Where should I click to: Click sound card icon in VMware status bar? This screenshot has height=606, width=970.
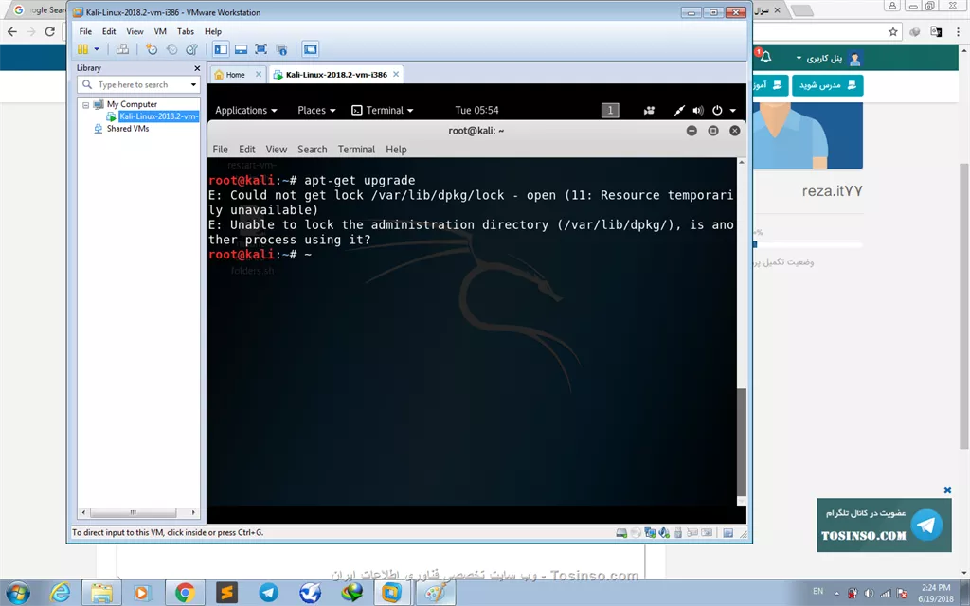[x=664, y=532]
